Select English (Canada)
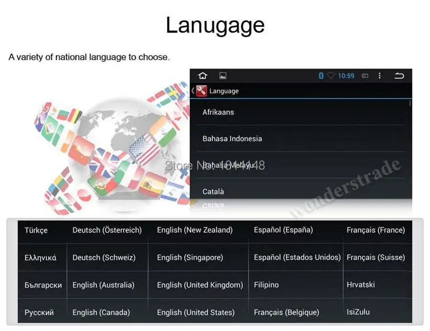 coord(101,312)
